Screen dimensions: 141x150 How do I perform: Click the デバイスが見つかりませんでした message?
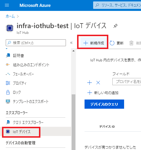click(x=110, y=147)
